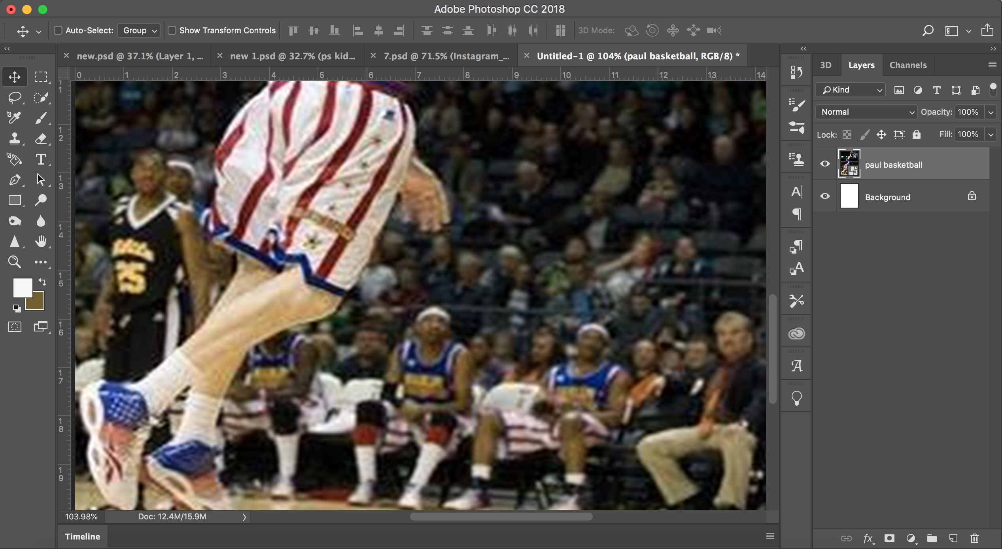The image size is (1002, 549).
Task: Toggle the type layer filter
Action: pos(937,90)
